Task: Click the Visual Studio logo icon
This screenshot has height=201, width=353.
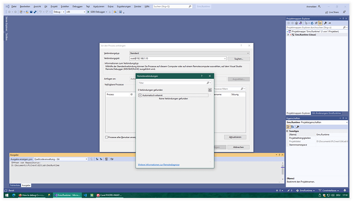Action: [8, 7]
